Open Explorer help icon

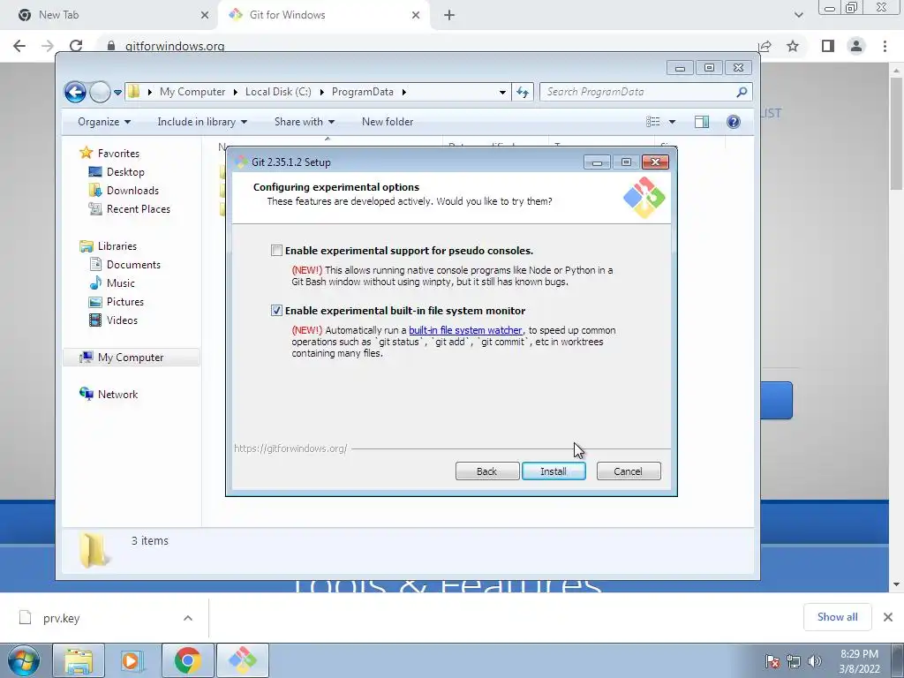(x=734, y=122)
